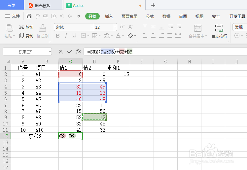Switch to the 视图 ribbon tab
This screenshot has width=247, height=170.
tap(199, 16)
